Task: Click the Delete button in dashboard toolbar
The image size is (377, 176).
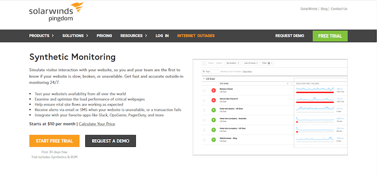Action: click(219, 63)
